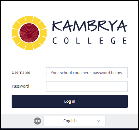Click the KAMBRYA handwritten wordmark
Screen dimensions: 139x130
(x=90, y=26)
